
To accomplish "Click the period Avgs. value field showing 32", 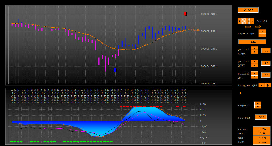I will click(x=266, y=51).
